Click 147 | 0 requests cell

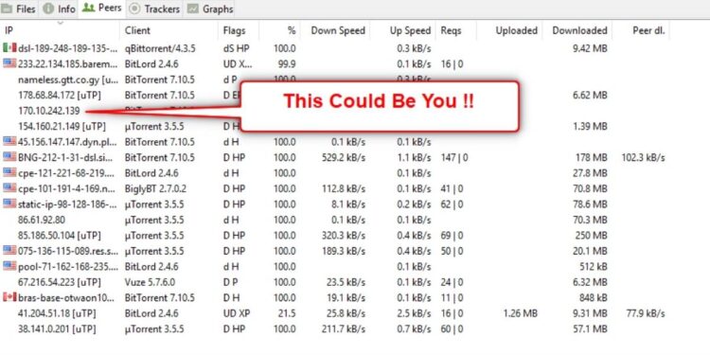(454, 157)
